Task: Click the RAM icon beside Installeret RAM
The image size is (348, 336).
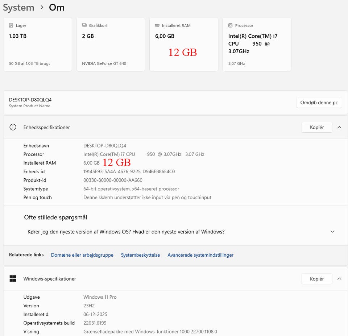Action: (157, 26)
